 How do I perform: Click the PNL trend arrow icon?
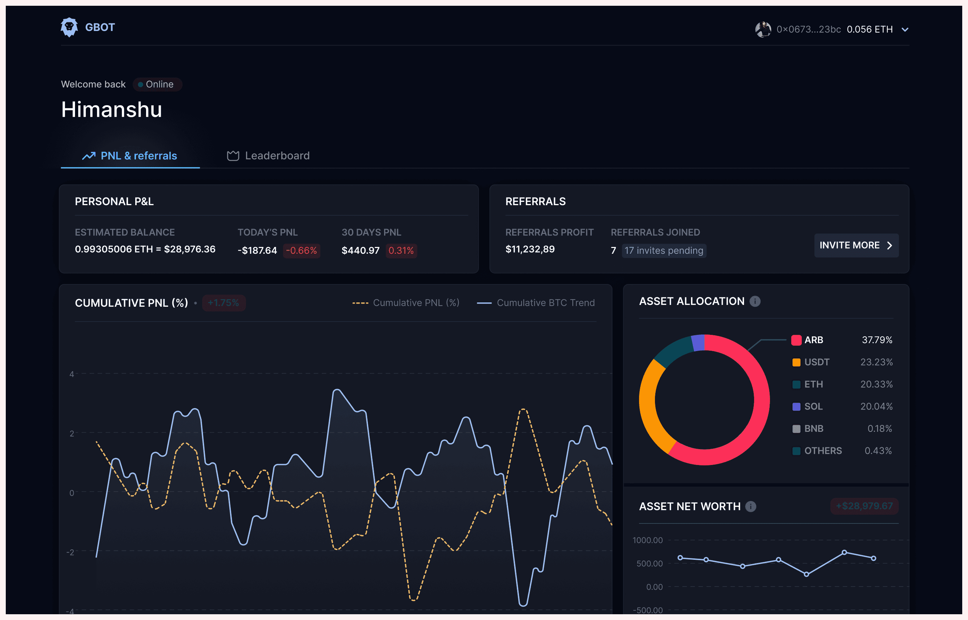[x=89, y=156]
